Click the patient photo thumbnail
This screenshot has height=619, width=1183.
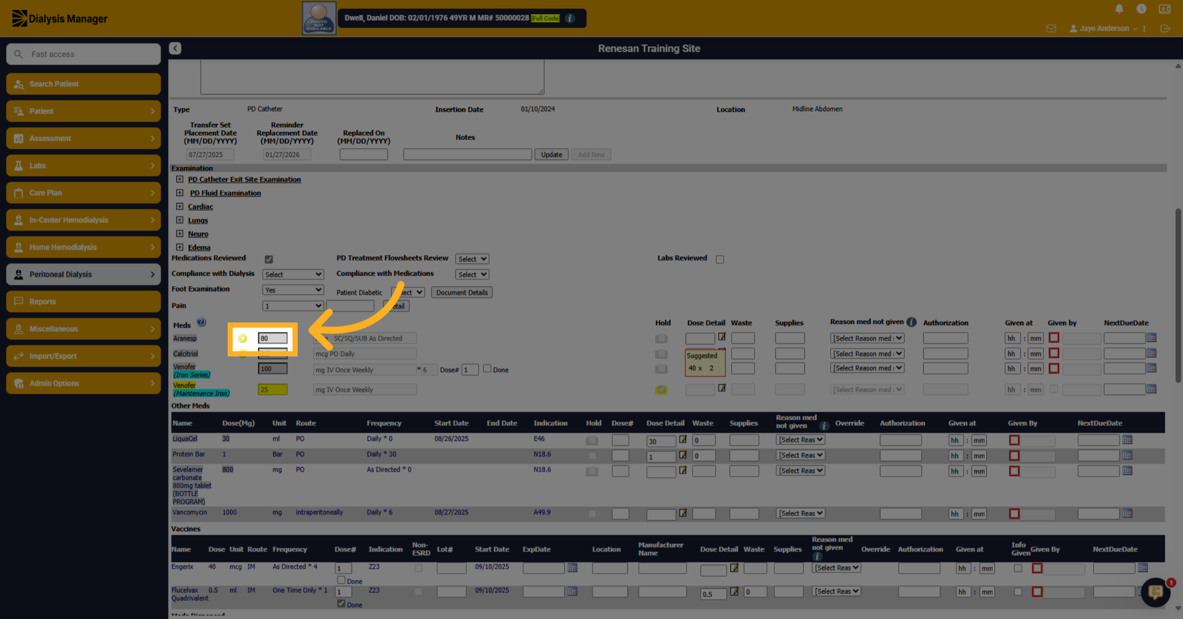pyautogui.click(x=319, y=18)
